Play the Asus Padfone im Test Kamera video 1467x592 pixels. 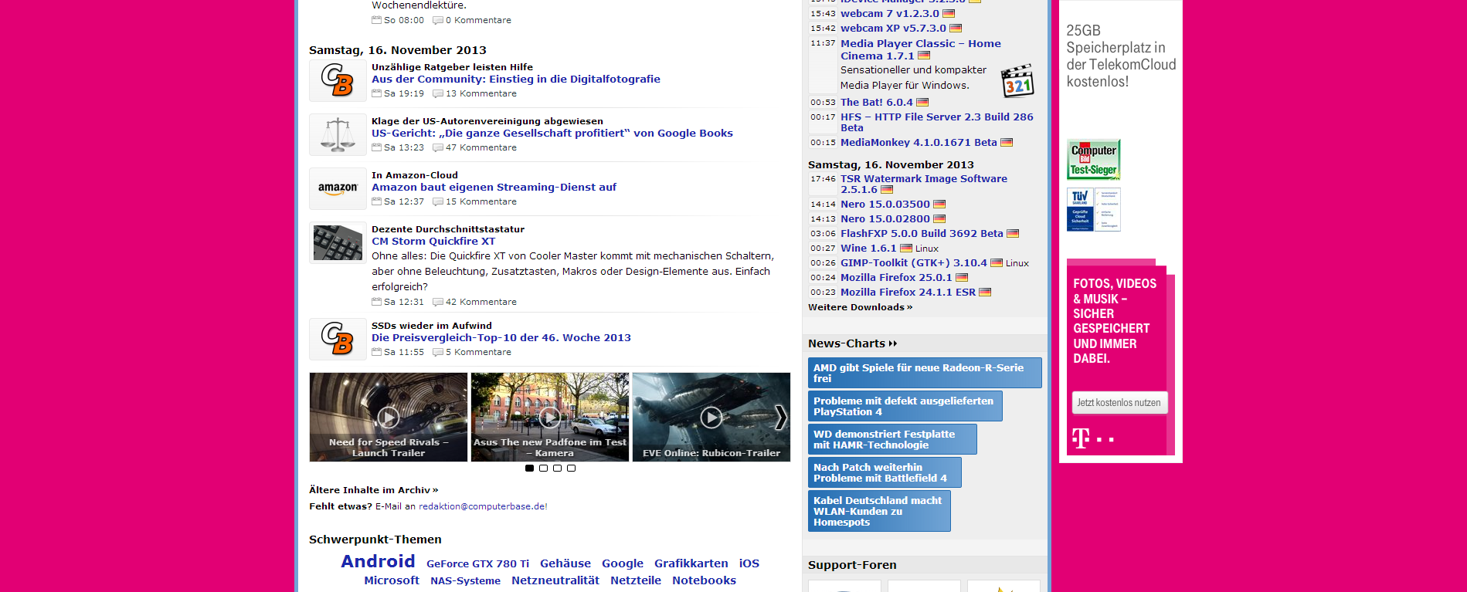pyautogui.click(x=550, y=418)
